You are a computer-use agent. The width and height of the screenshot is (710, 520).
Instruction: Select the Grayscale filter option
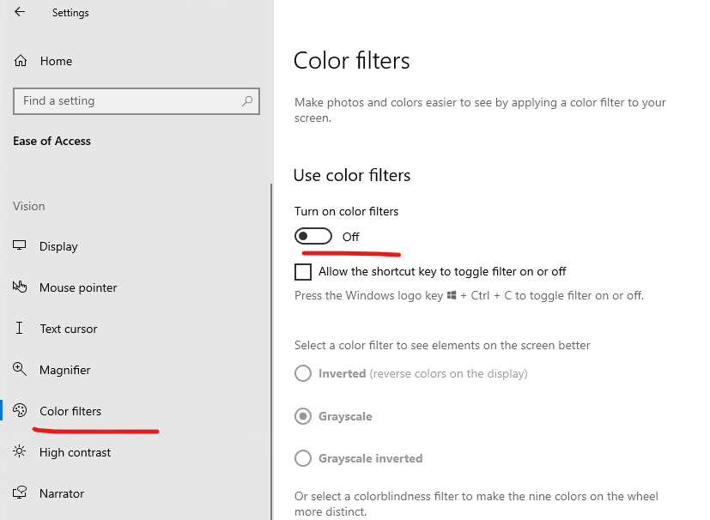(x=302, y=416)
